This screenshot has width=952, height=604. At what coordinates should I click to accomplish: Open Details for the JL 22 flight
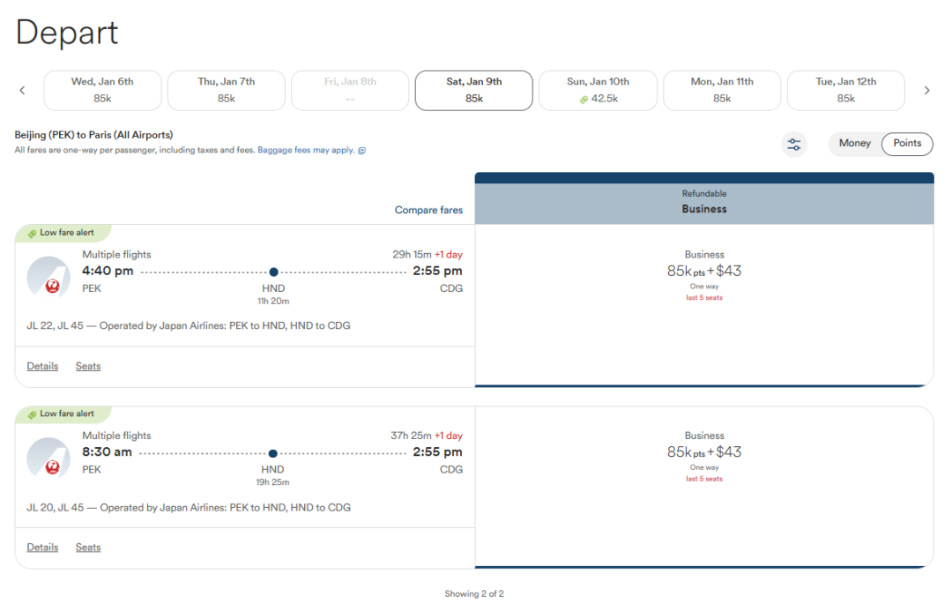pyautogui.click(x=42, y=366)
